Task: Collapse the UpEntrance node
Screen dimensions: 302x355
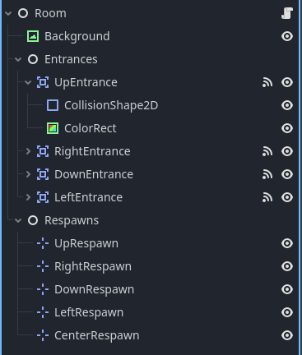Action: click(28, 82)
